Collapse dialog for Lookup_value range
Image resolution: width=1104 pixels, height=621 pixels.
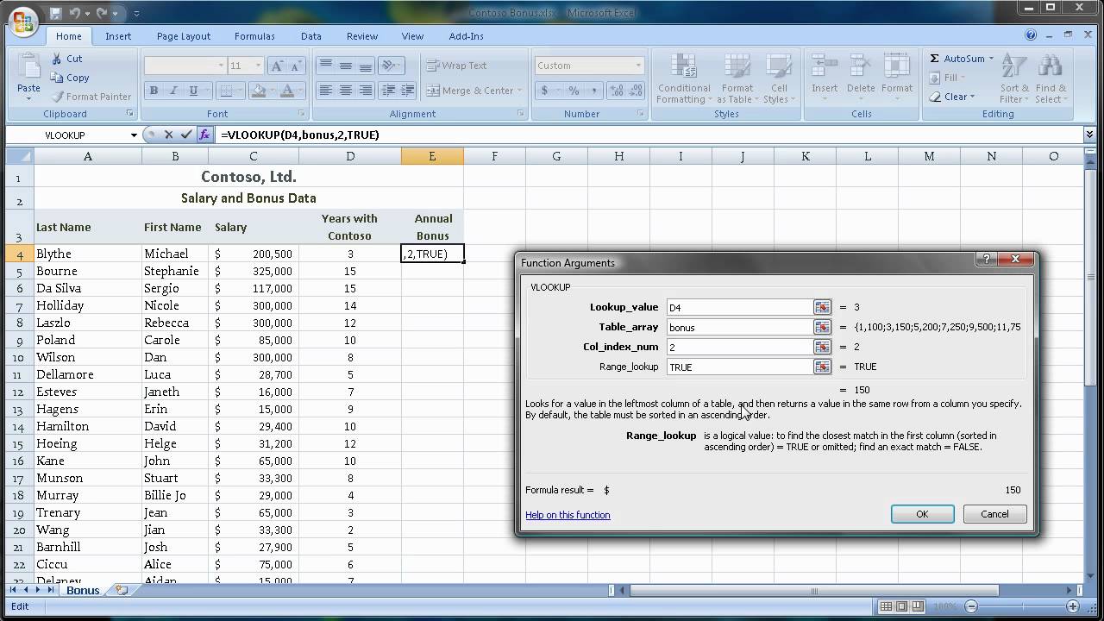coord(822,307)
